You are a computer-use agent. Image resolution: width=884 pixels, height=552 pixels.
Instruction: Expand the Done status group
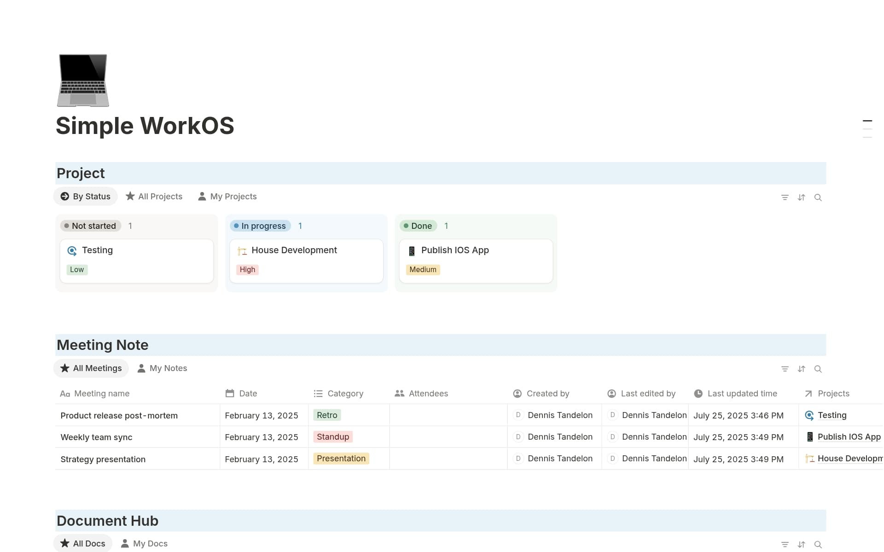click(418, 226)
